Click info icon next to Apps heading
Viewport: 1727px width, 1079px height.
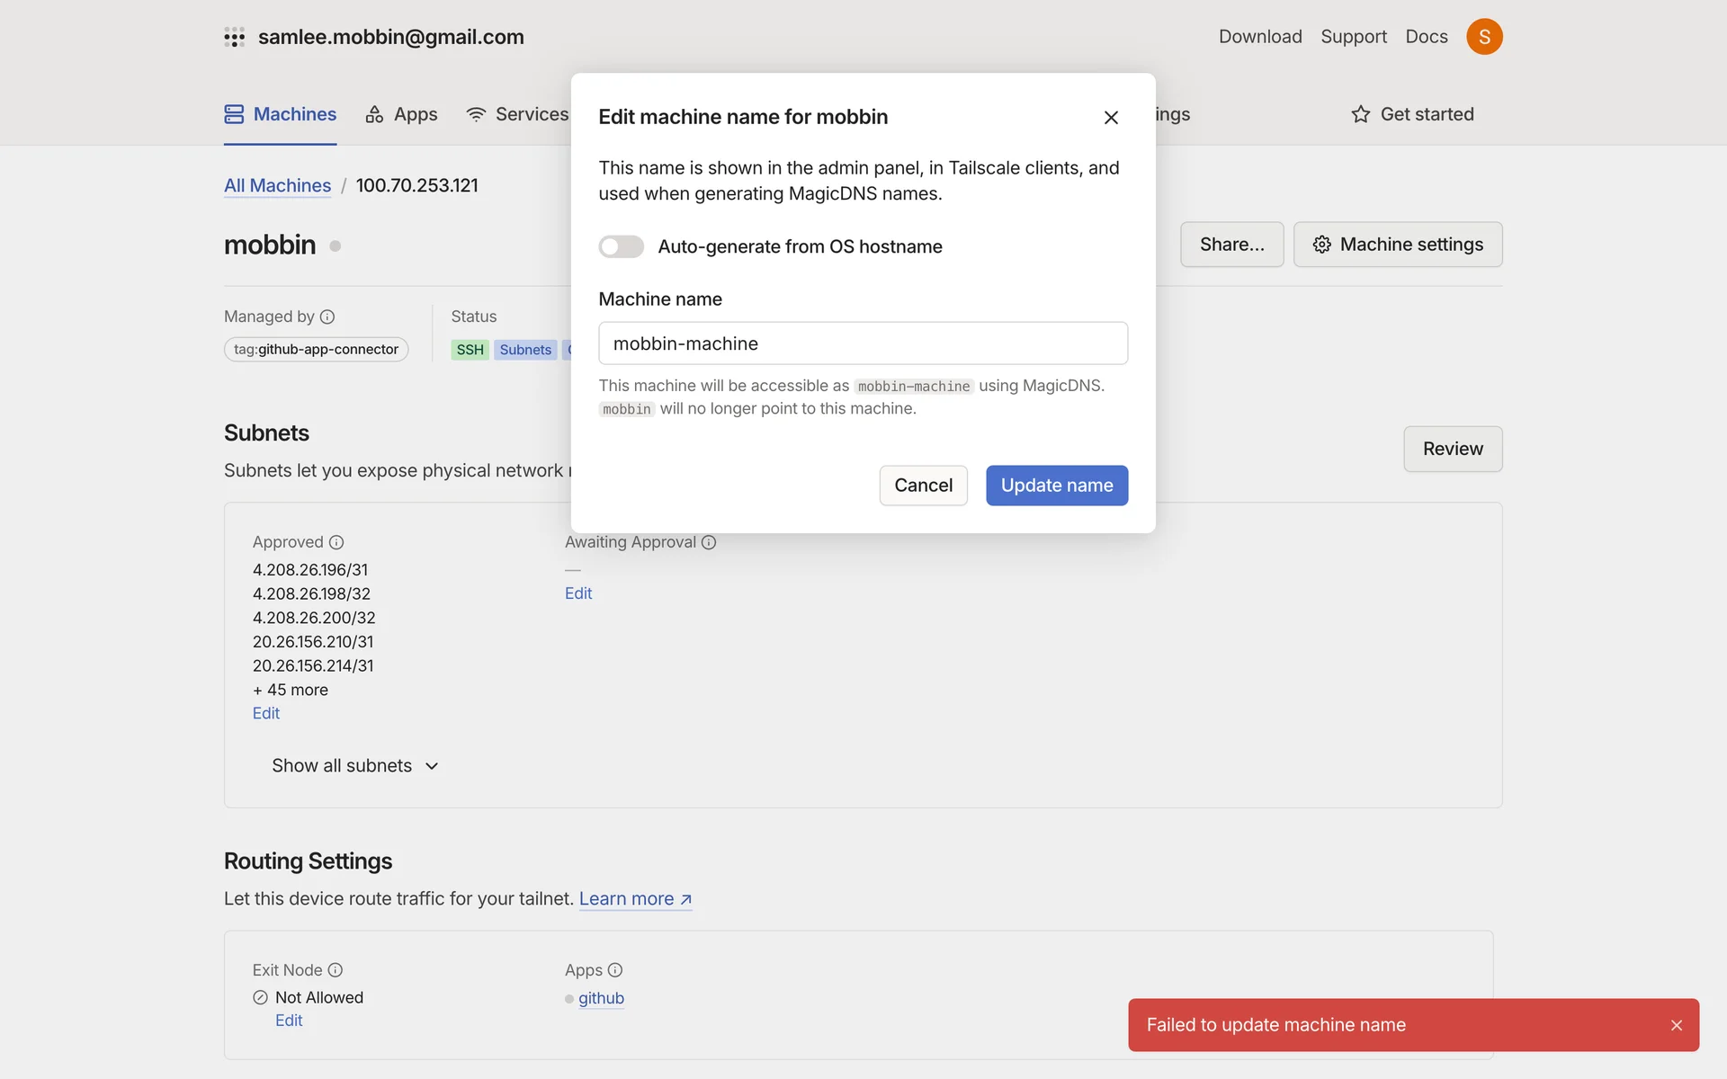coord(615,970)
